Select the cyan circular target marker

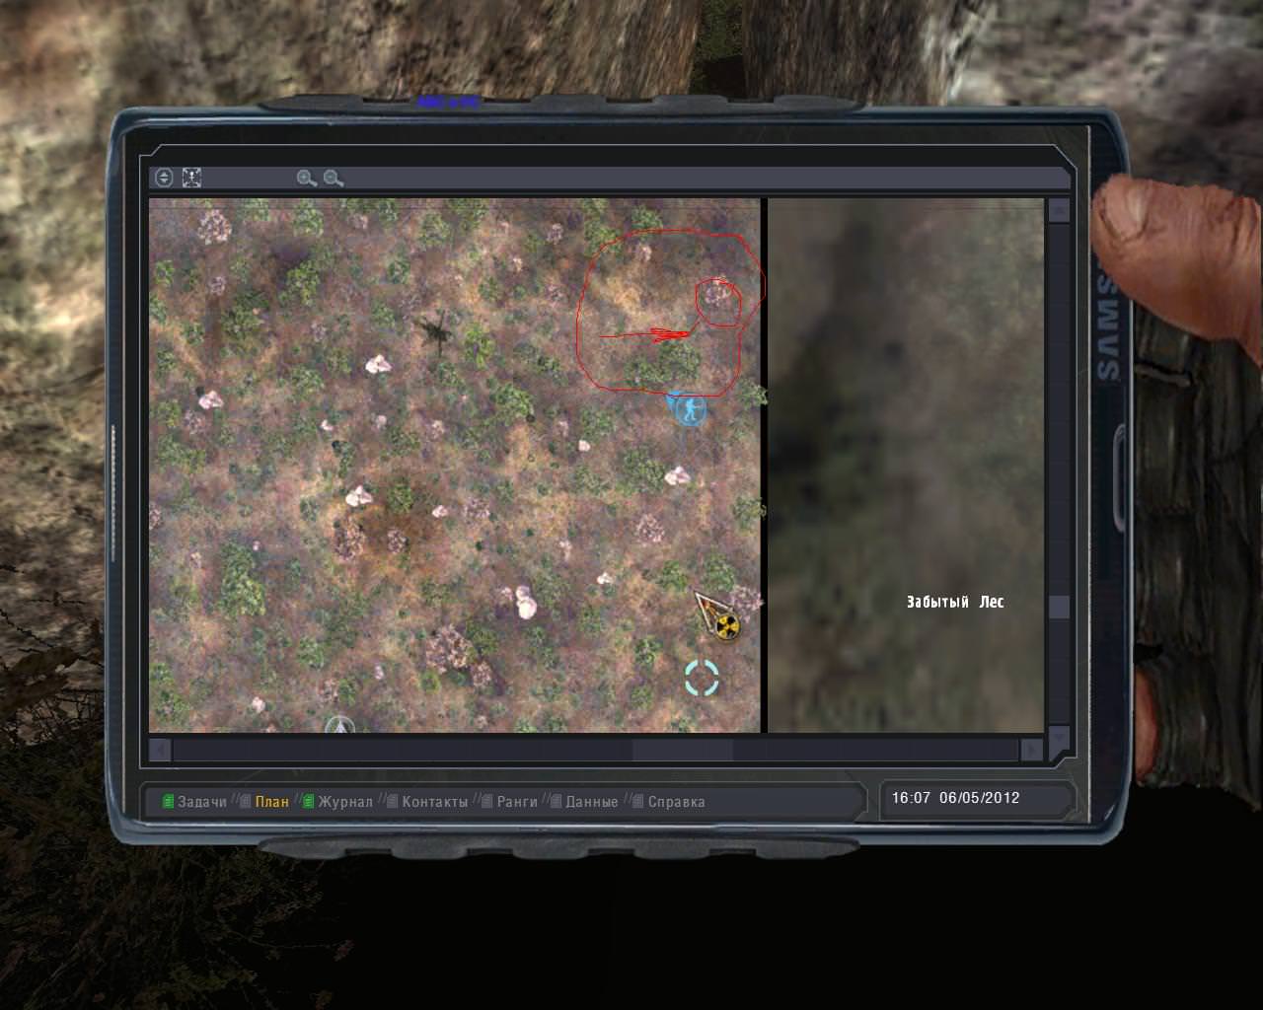pos(703,678)
